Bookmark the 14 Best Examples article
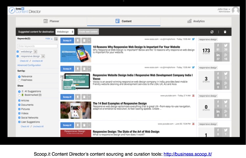The width and height of the screenshot is (246, 158). pyautogui.click(x=78, y=97)
